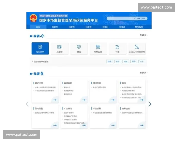Click the arrow on 信用监管 card
Screen dimensions: 178x142
tap(55, 125)
